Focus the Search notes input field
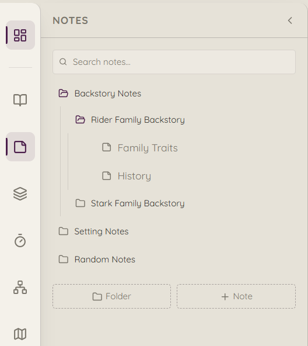This screenshot has width=308, height=346. 174,62
